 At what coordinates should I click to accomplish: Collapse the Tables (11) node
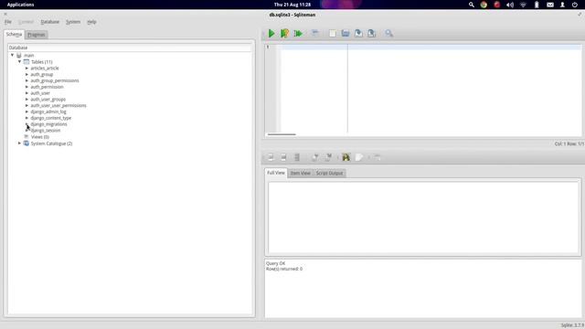[x=20, y=61]
